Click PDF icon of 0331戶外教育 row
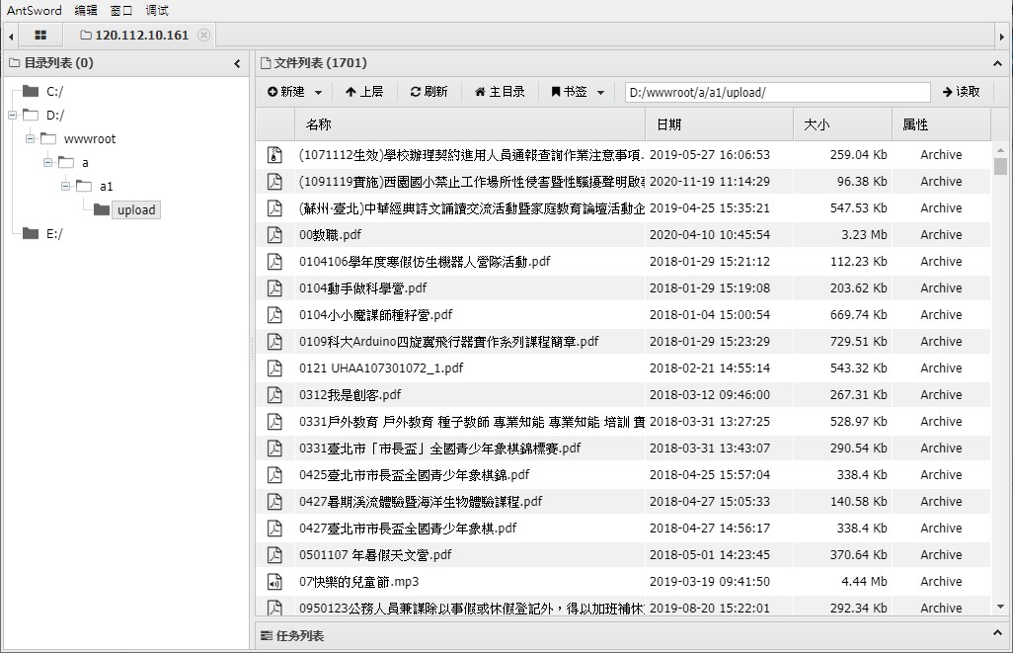Viewport: 1013px width, 653px height. (274, 421)
